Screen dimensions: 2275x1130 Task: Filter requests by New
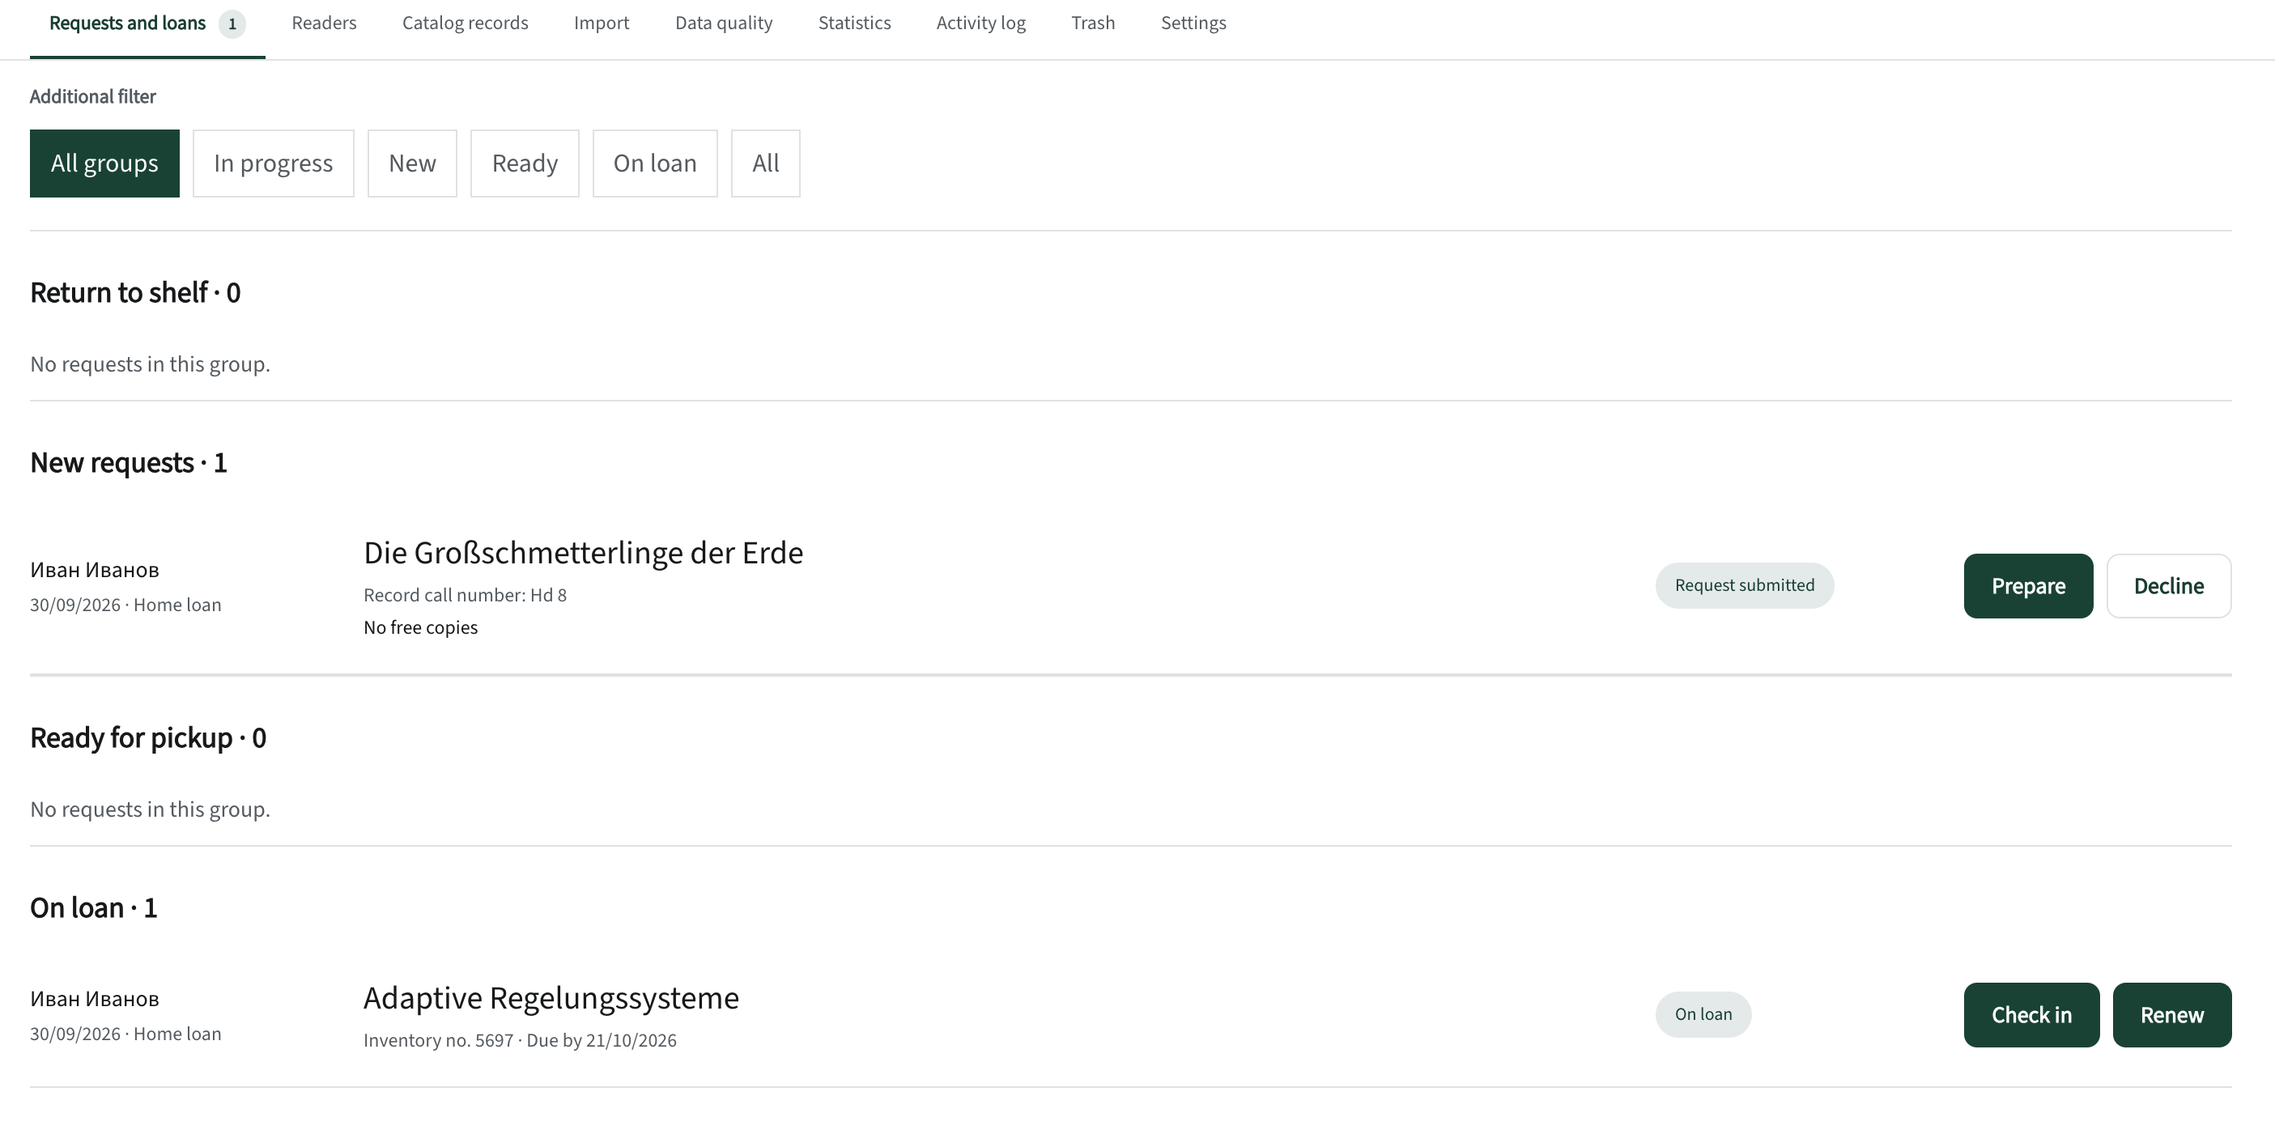[412, 164]
